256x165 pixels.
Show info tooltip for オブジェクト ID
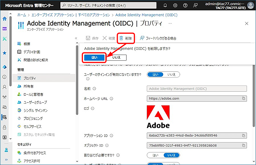[107, 145]
